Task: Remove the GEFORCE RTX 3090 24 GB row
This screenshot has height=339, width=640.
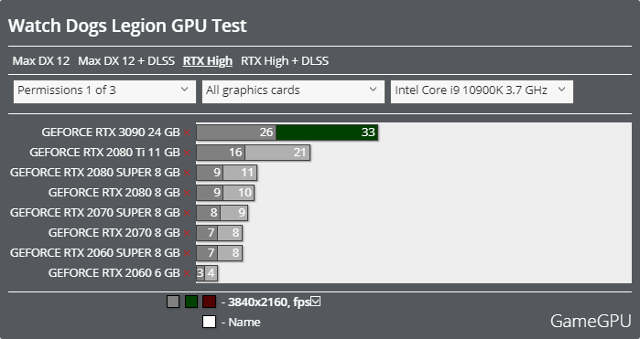Action: tap(187, 132)
